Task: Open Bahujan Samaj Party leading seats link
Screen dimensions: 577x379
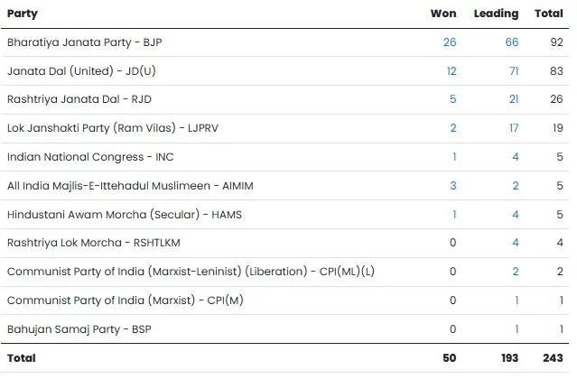Action: tap(516, 329)
